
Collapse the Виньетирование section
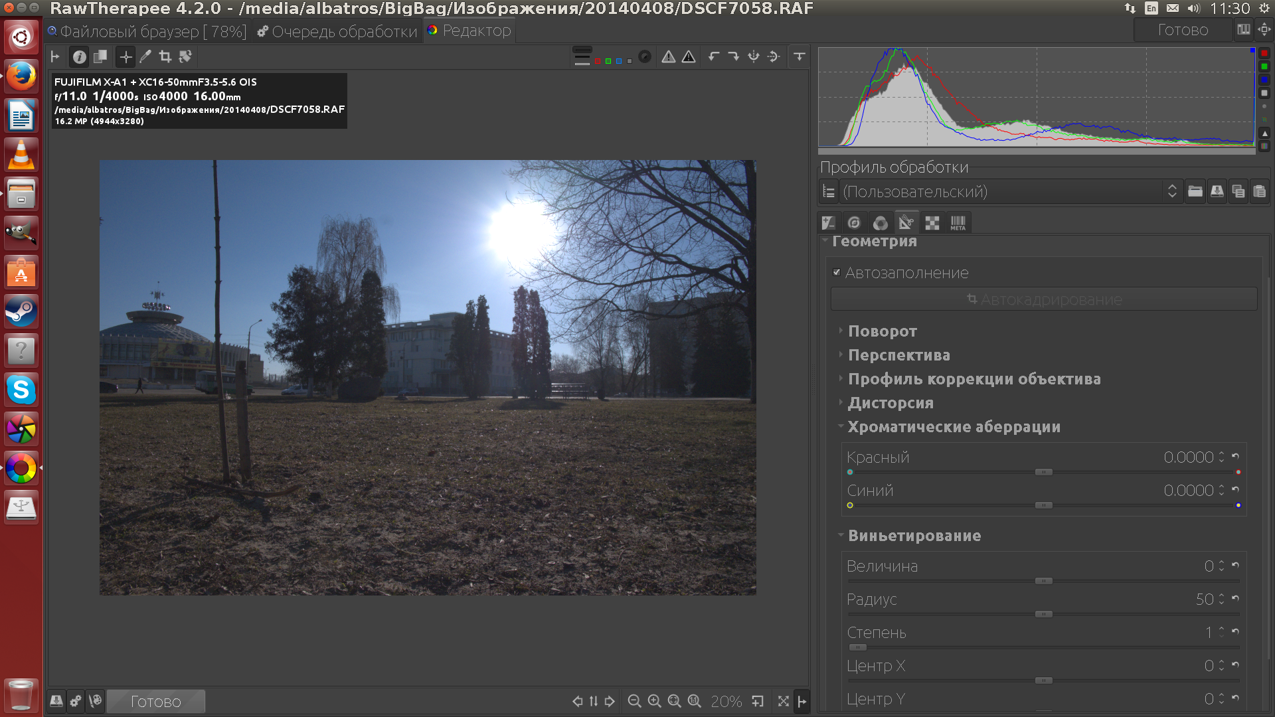(x=914, y=535)
